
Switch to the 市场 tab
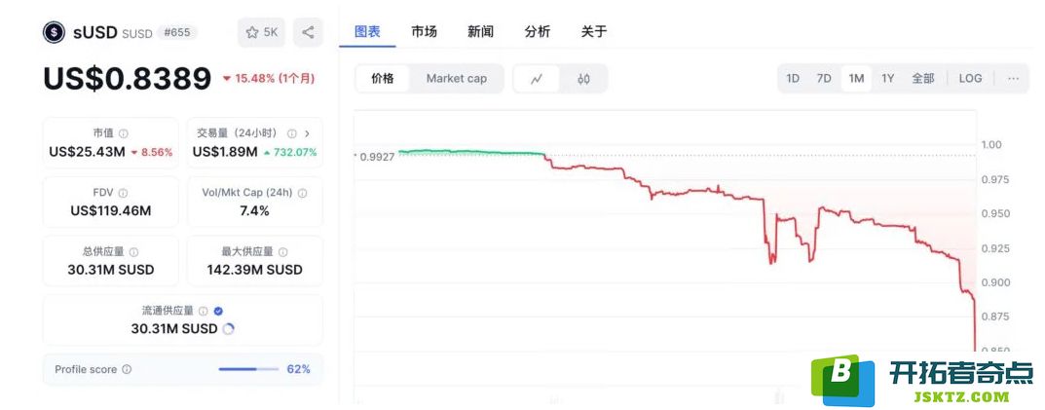click(424, 31)
